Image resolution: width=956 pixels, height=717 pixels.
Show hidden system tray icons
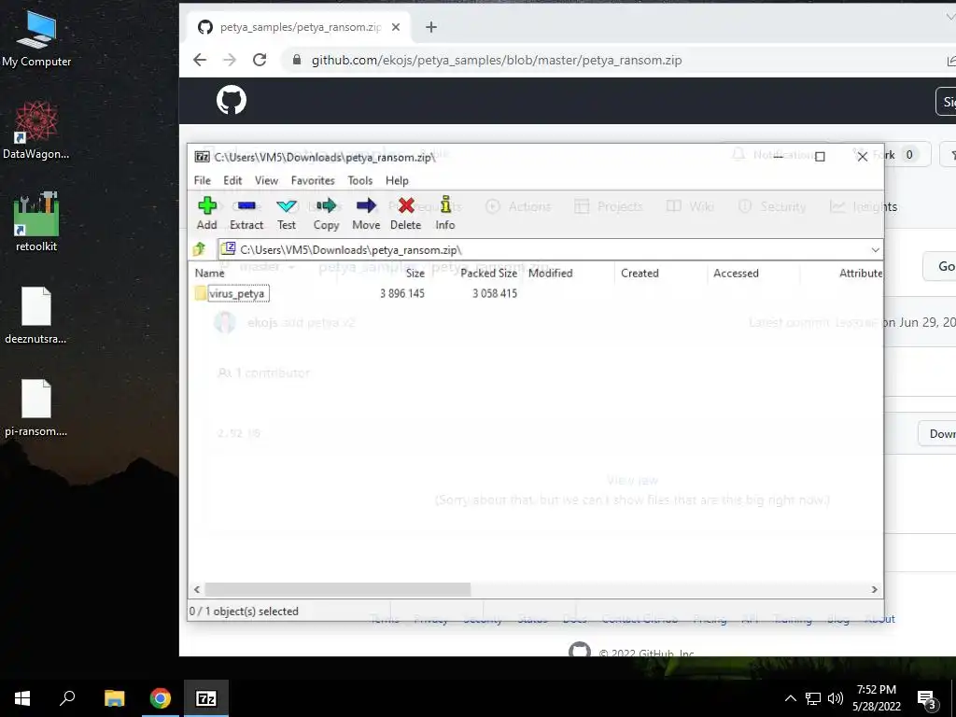[790, 698]
